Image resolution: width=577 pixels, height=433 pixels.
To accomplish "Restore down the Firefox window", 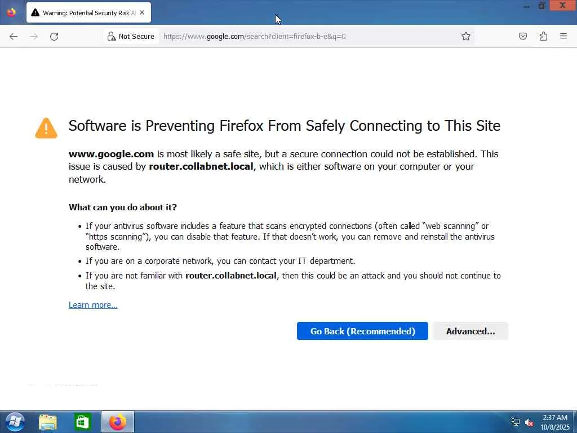I will pyautogui.click(x=542, y=6).
